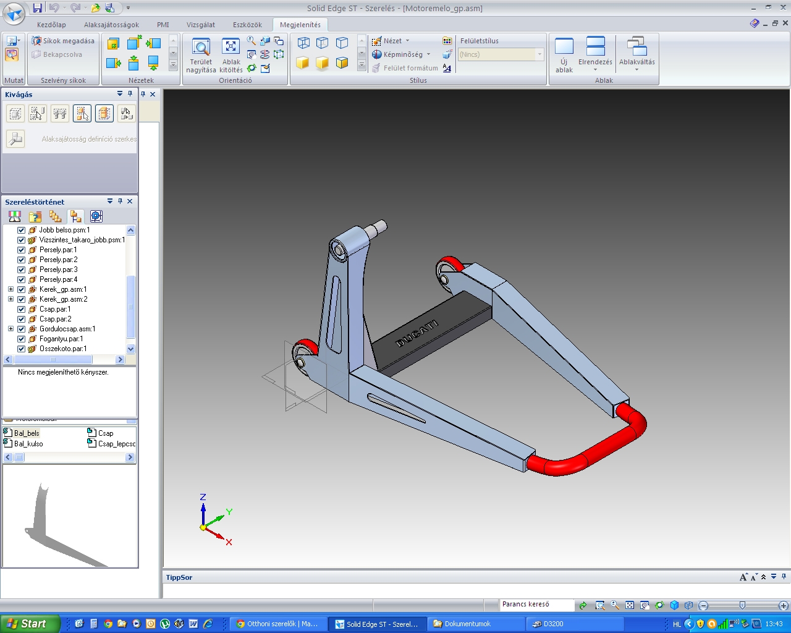Expand the Kerek_gp.asm:1 tree node
Viewport: 791px width, 633px height.
click(11, 289)
